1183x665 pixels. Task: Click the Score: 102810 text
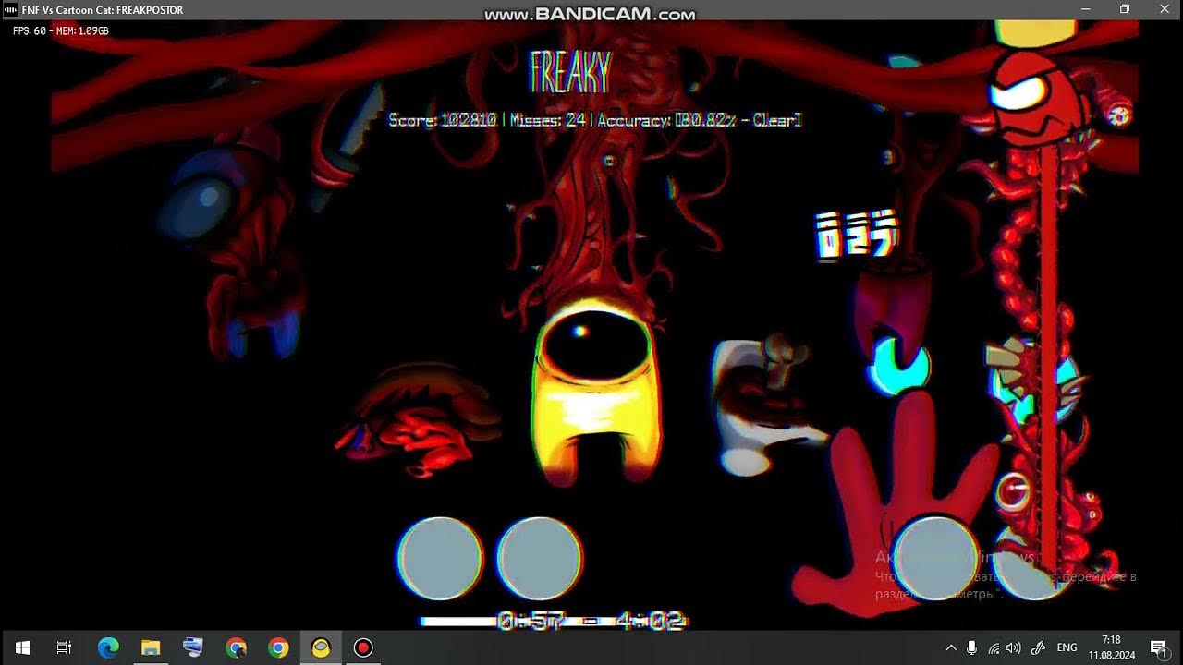[443, 120]
